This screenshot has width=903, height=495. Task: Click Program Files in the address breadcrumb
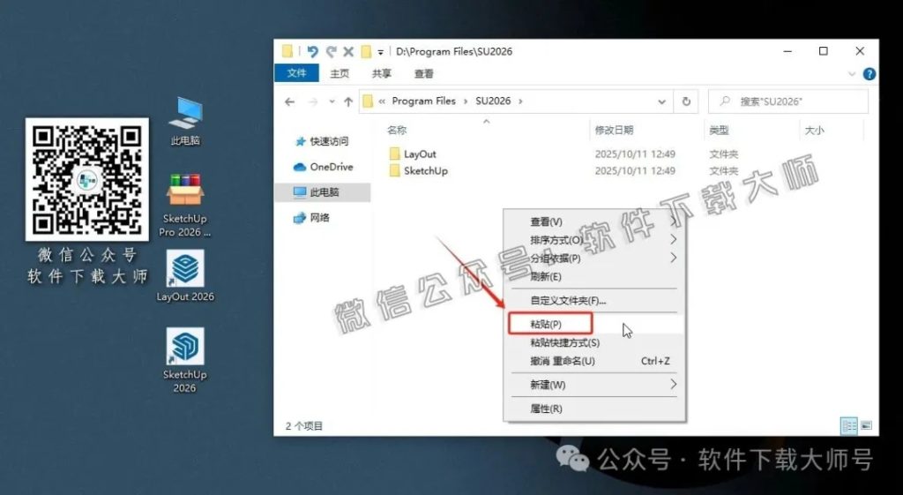coord(424,101)
